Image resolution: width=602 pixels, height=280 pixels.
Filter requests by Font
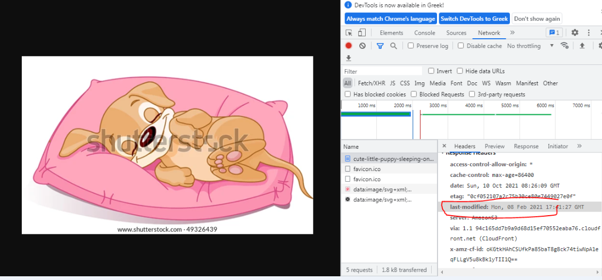click(x=456, y=83)
